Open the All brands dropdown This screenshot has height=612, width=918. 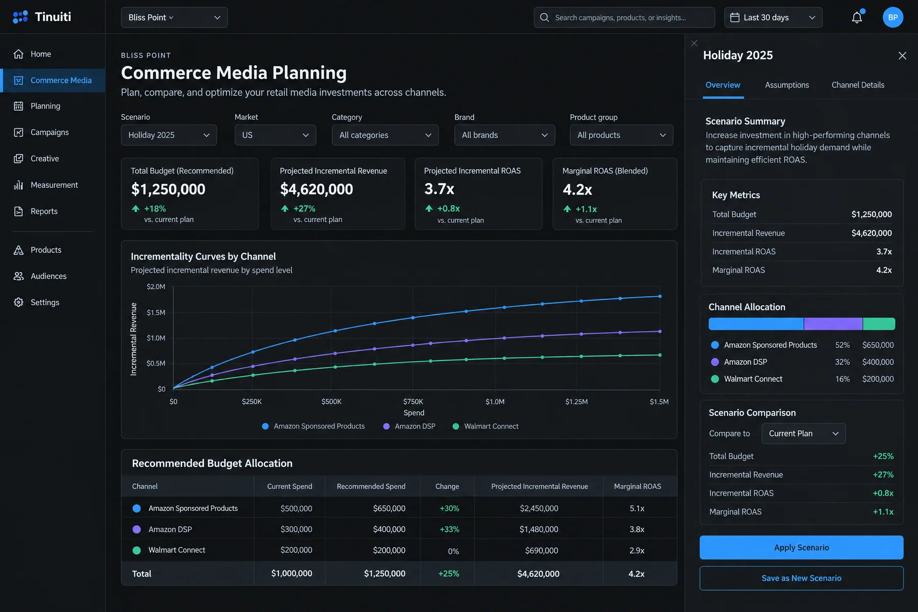[x=504, y=135]
